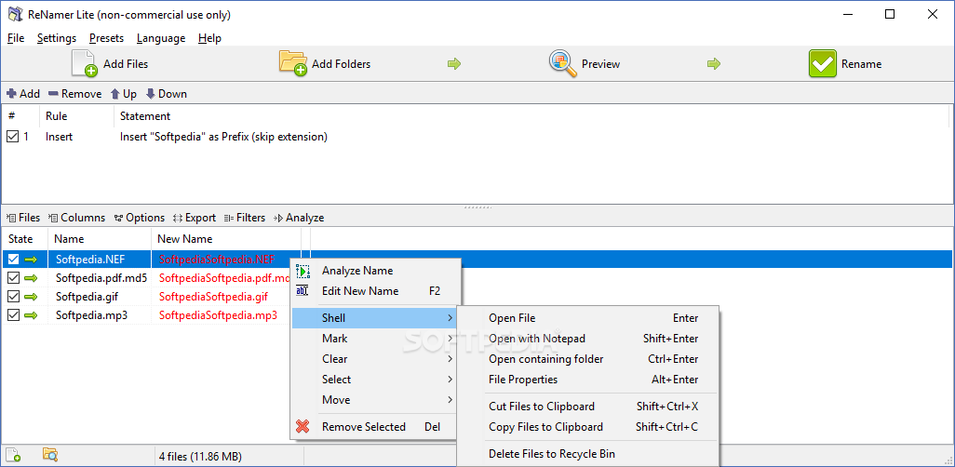The image size is (955, 467).
Task: Click the Add Folders folder icon
Action: click(293, 63)
